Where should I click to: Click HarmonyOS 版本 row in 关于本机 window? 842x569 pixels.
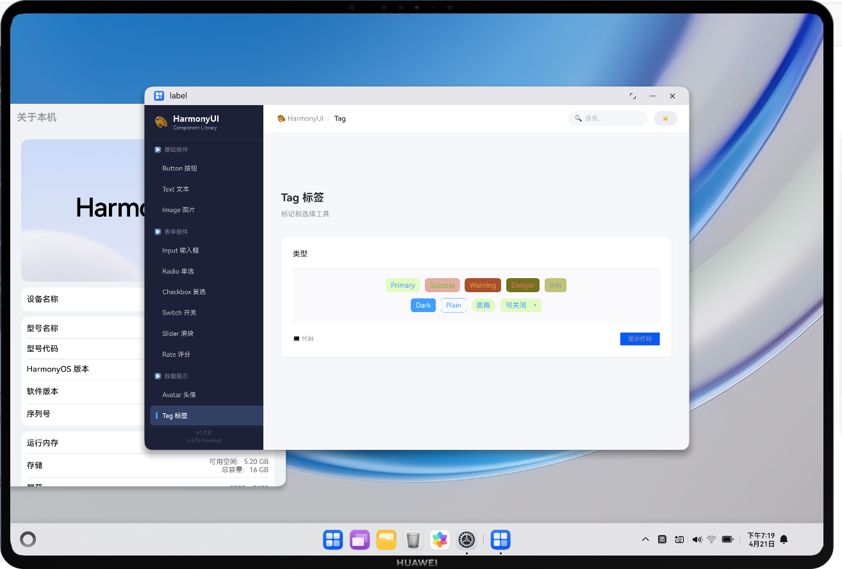point(83,369)
